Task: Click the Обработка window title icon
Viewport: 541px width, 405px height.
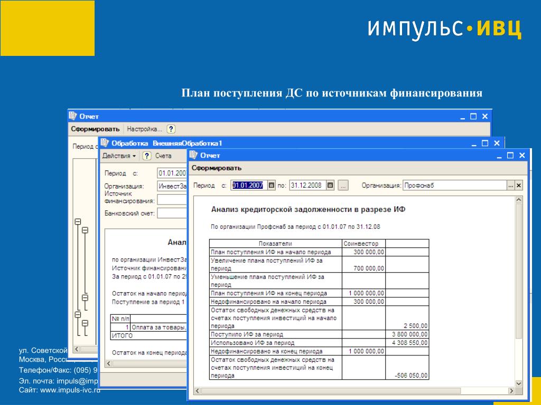Action: click(x=105, y=142)
